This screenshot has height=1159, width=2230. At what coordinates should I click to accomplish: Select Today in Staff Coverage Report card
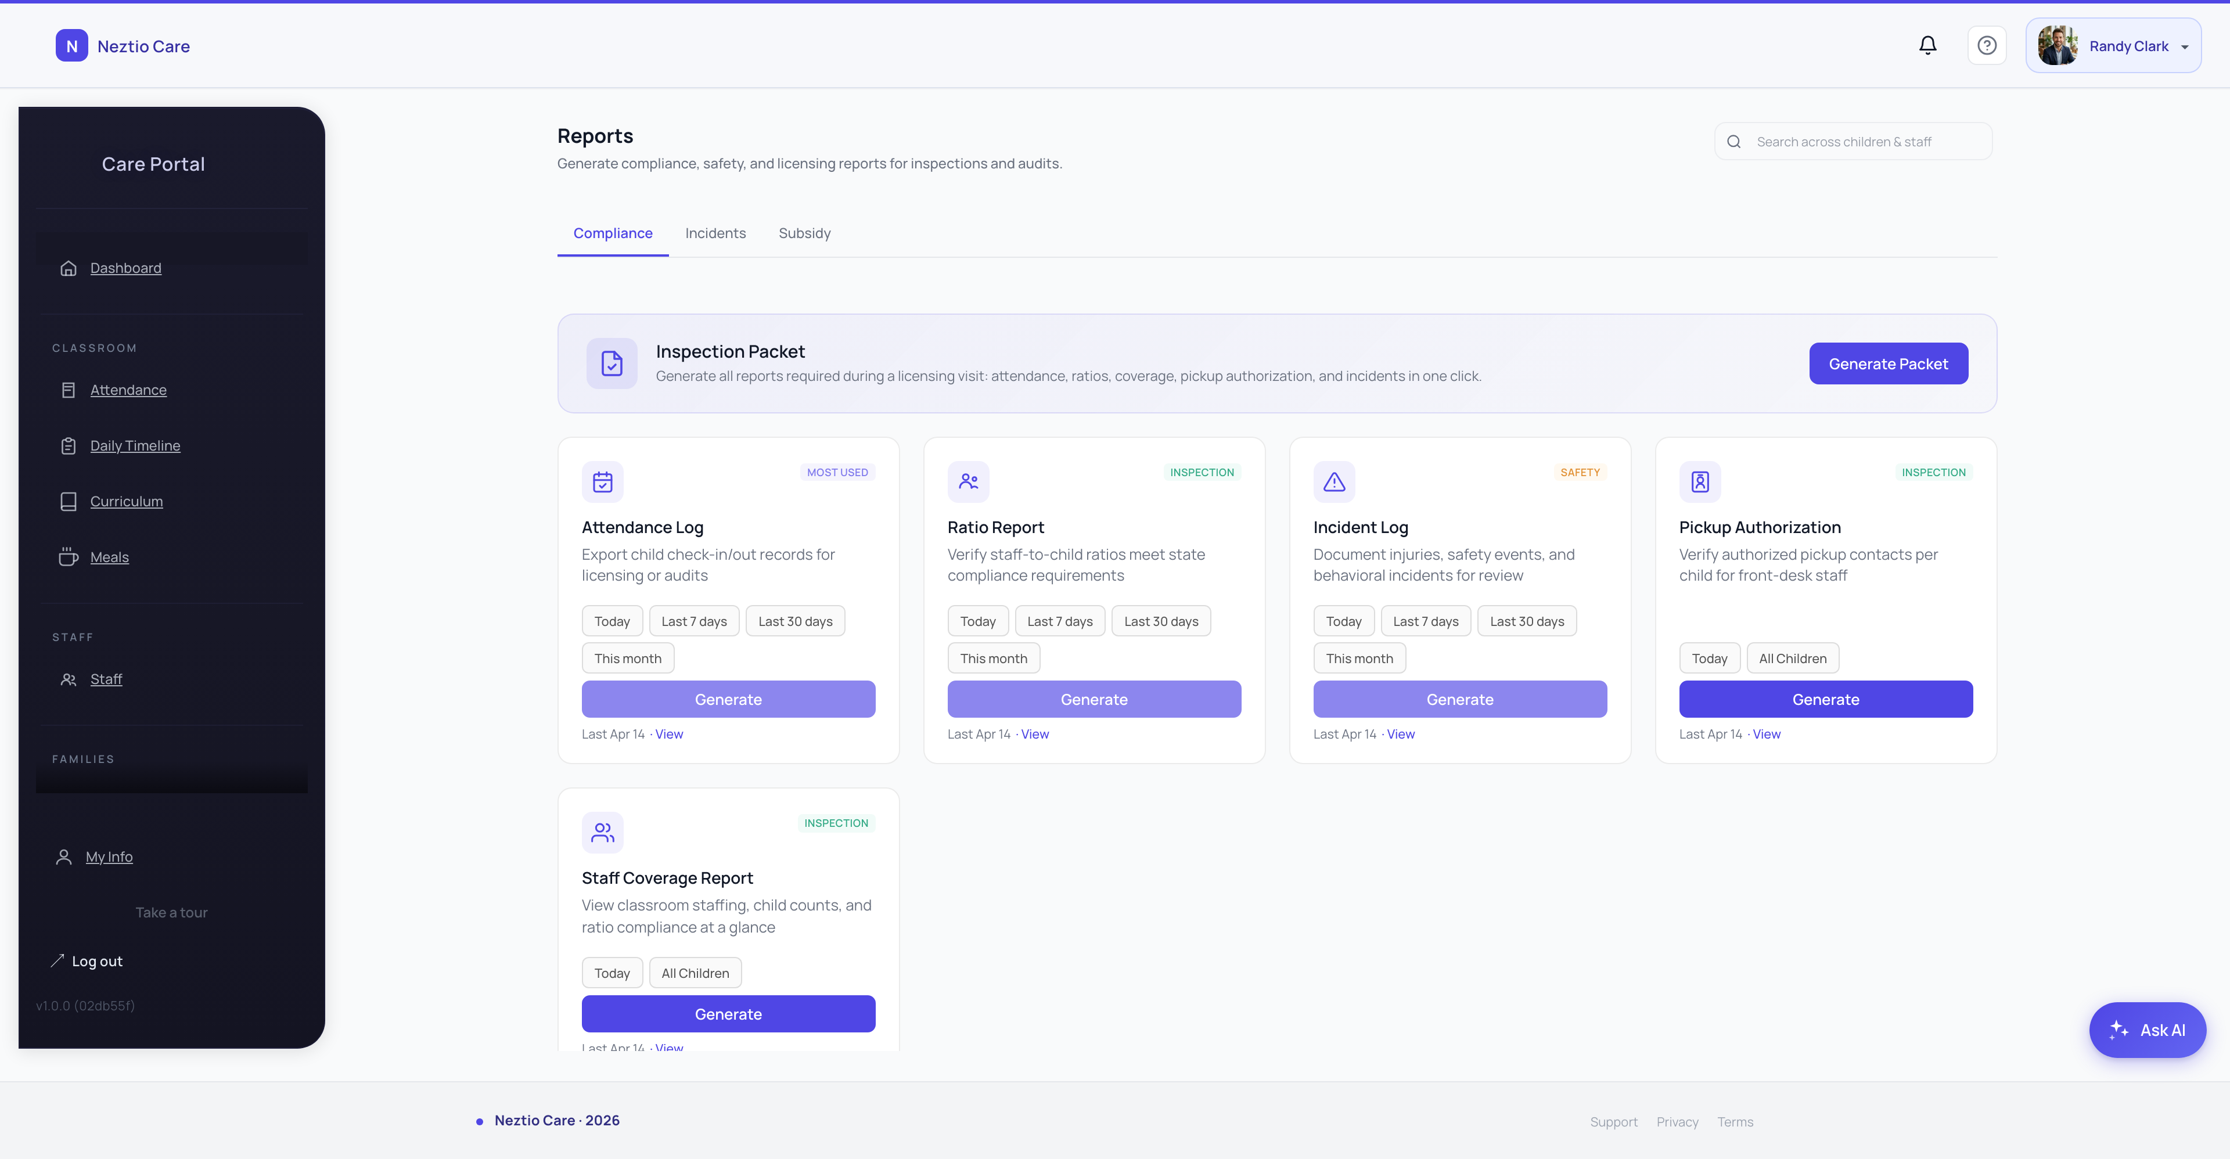tap(612, 973)
